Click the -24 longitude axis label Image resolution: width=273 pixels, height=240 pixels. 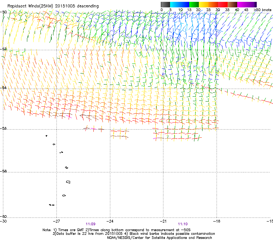tap(110, 221)
